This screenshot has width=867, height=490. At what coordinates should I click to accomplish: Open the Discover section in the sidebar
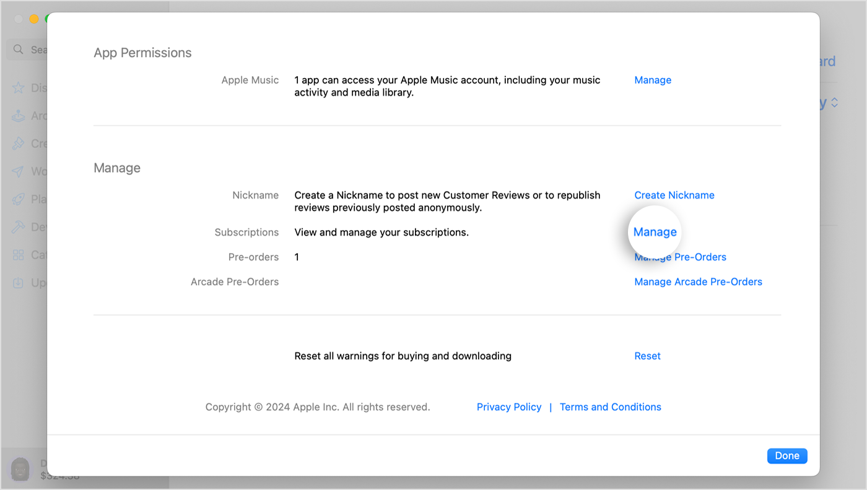(19, 87)
